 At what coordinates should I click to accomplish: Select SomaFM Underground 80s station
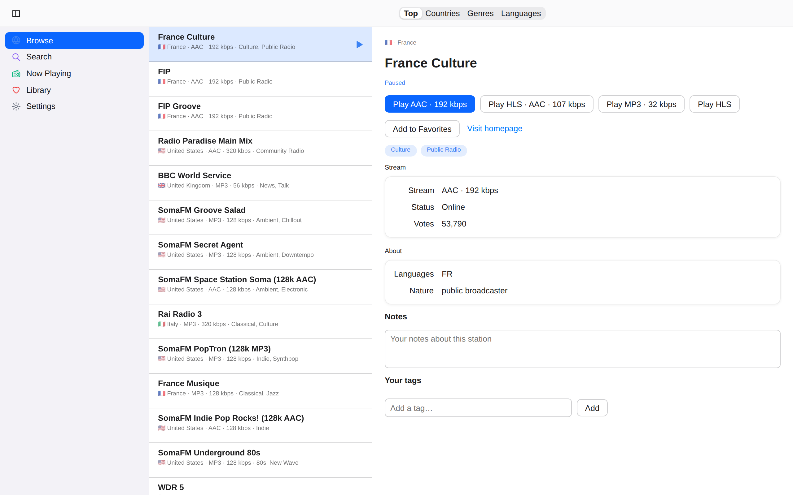click(x=261, y=460)
